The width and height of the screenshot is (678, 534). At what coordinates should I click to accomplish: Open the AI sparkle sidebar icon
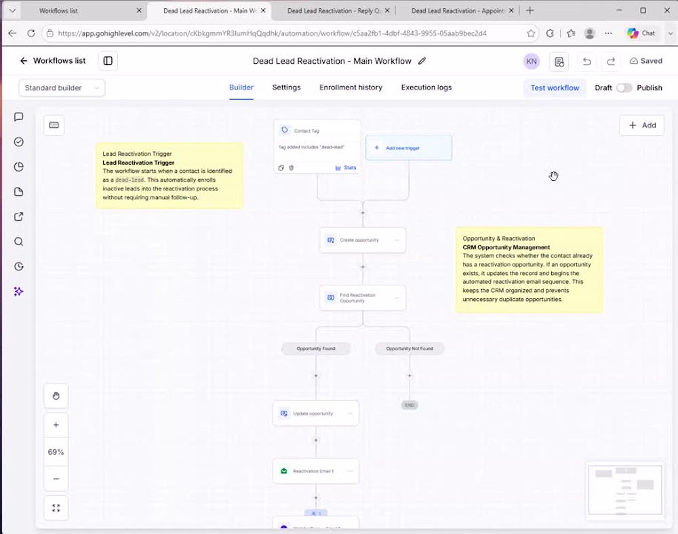(x=18, y=291)
